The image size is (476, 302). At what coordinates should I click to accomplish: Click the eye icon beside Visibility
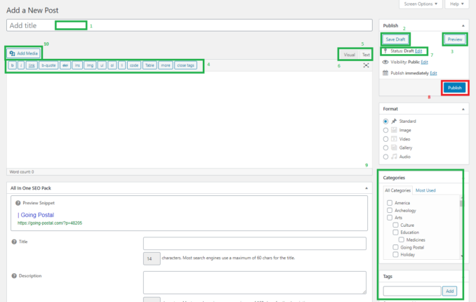pyautogui.click(x=385, y=62)
